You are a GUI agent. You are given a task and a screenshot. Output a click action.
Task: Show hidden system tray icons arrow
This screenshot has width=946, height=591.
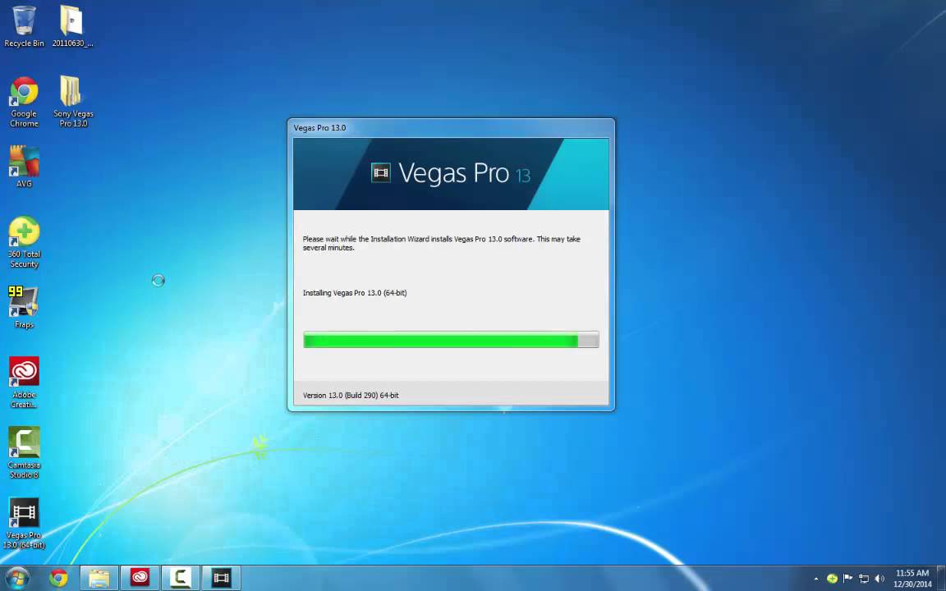[816, 579]
